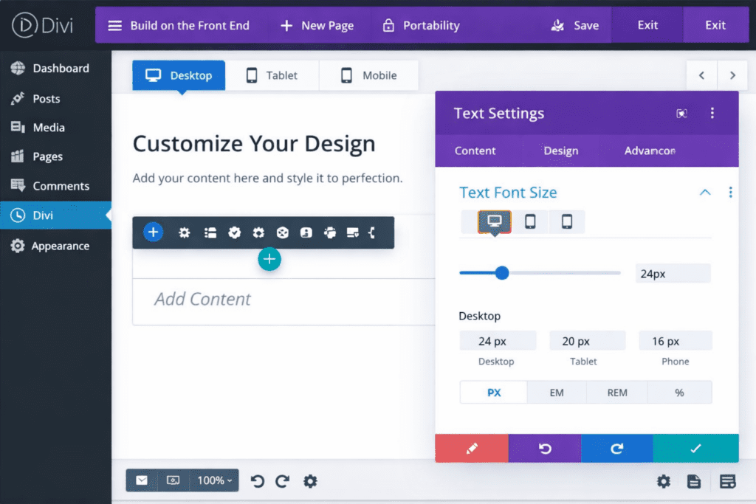This screenshot has width=756, height=504.
Task: Select the Desktop preview icon in Text Font Size
Action: pos(493,221)
